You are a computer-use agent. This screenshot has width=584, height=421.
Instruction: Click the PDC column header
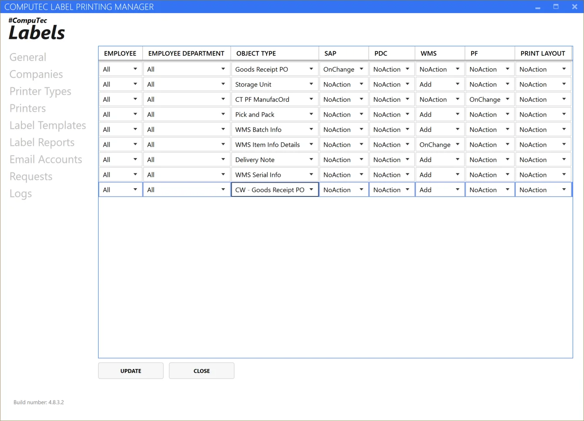(392, 53)
